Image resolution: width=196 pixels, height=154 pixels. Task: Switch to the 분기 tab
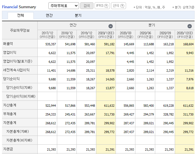(x=78, y=16)
